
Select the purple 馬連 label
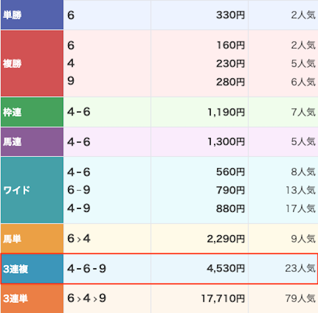32,142
